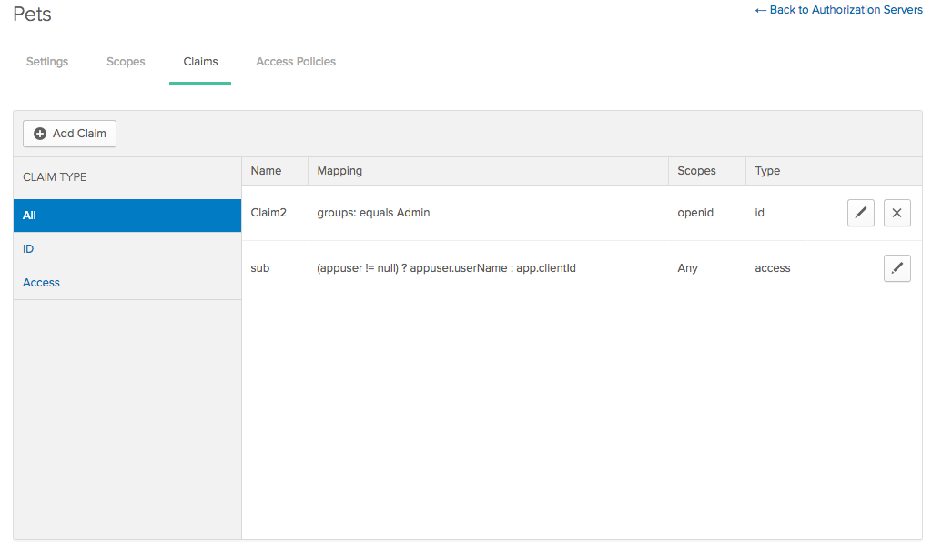Select the All claim type filter
Viewport: 932px width, 552px height.
pos(127,216)
